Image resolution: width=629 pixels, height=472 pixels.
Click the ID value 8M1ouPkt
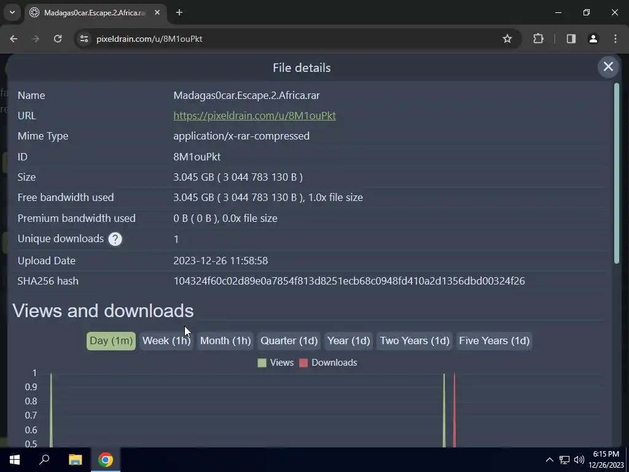point(197,157)
